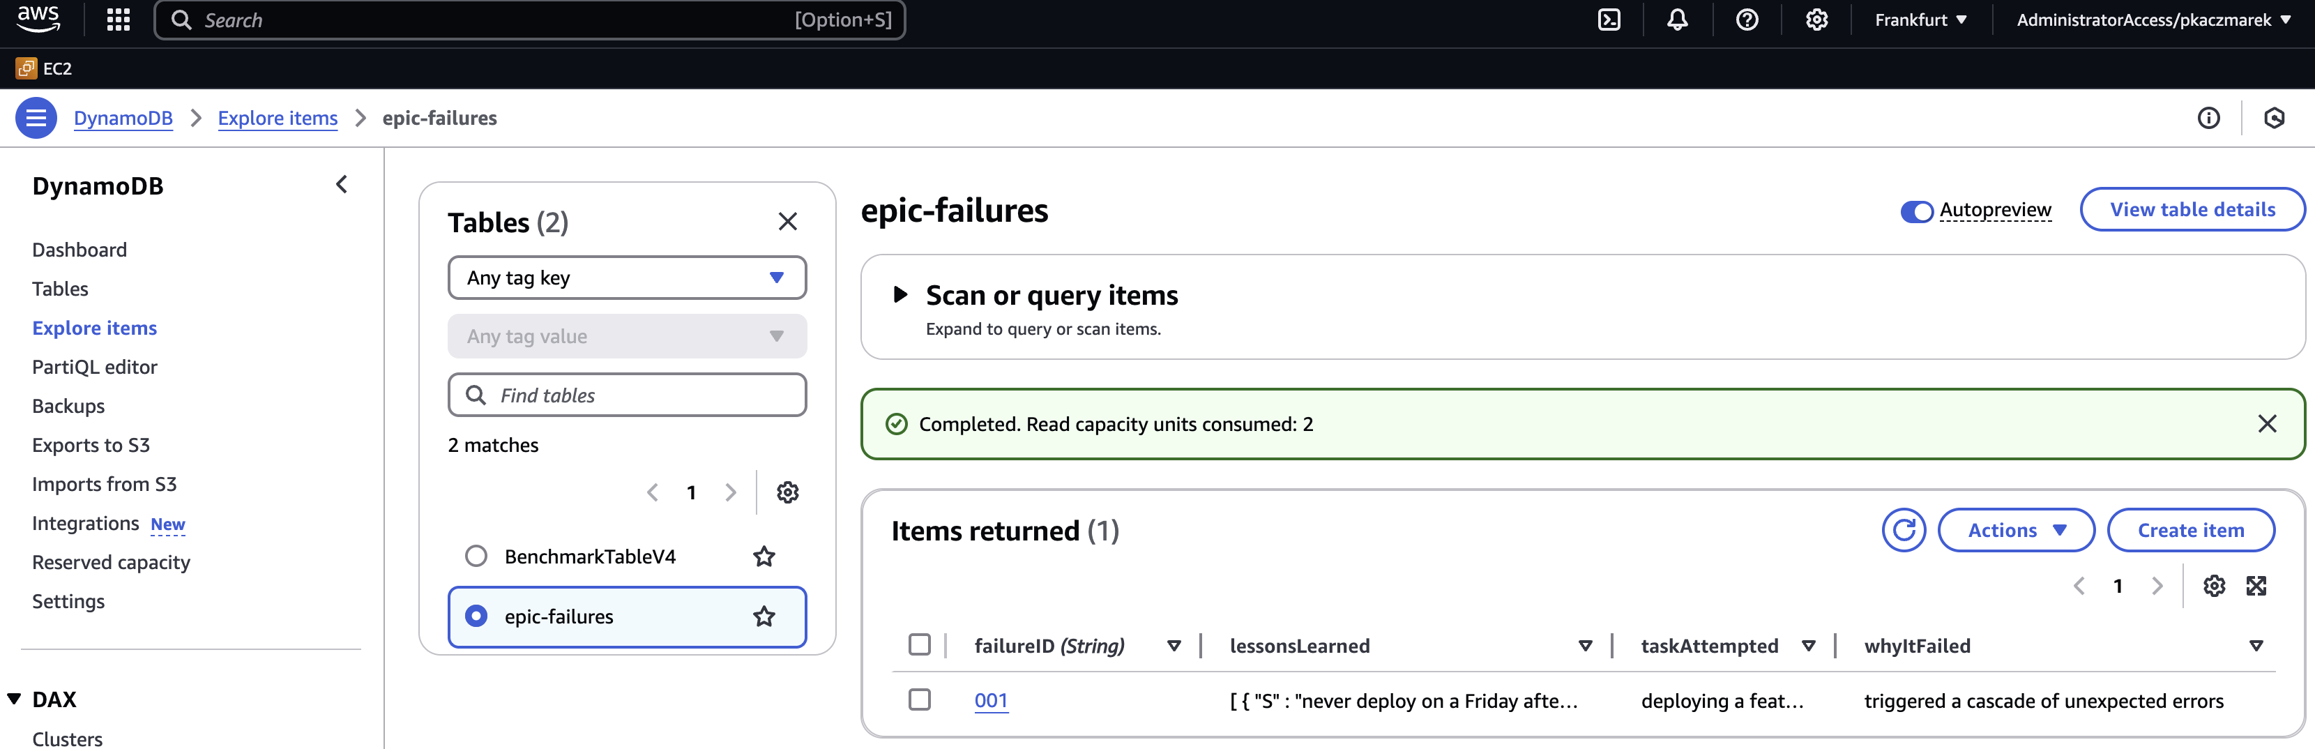Open the 001 failureID item link
Image resolution: width=2315 pixels, height=749 pixels.
pyautogui.click(x=990, y=700)
